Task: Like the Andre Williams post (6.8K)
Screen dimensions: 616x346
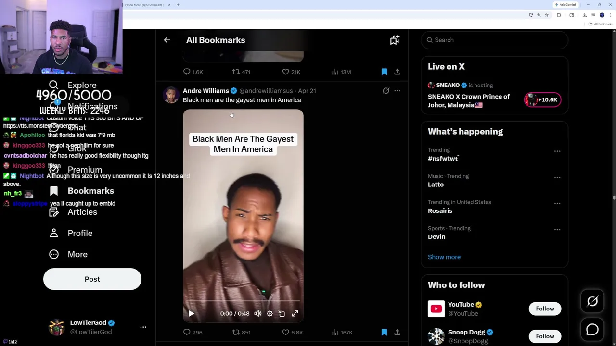Action: (292, 332)
